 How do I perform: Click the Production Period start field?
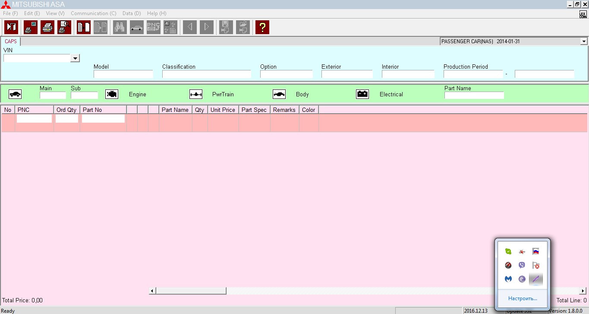coord(473,74)
